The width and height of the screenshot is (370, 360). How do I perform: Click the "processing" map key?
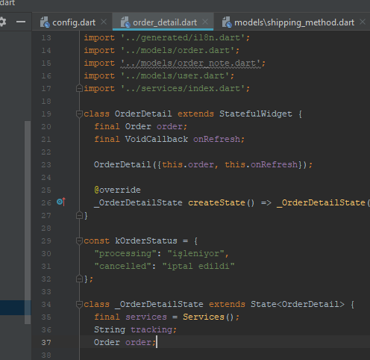point(125,253)
